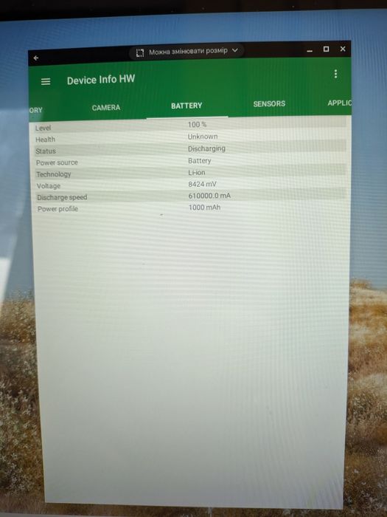The image size is (387, 517).
Task: Open the partially visible APPLIC tab
Action: tap(339, 103)
